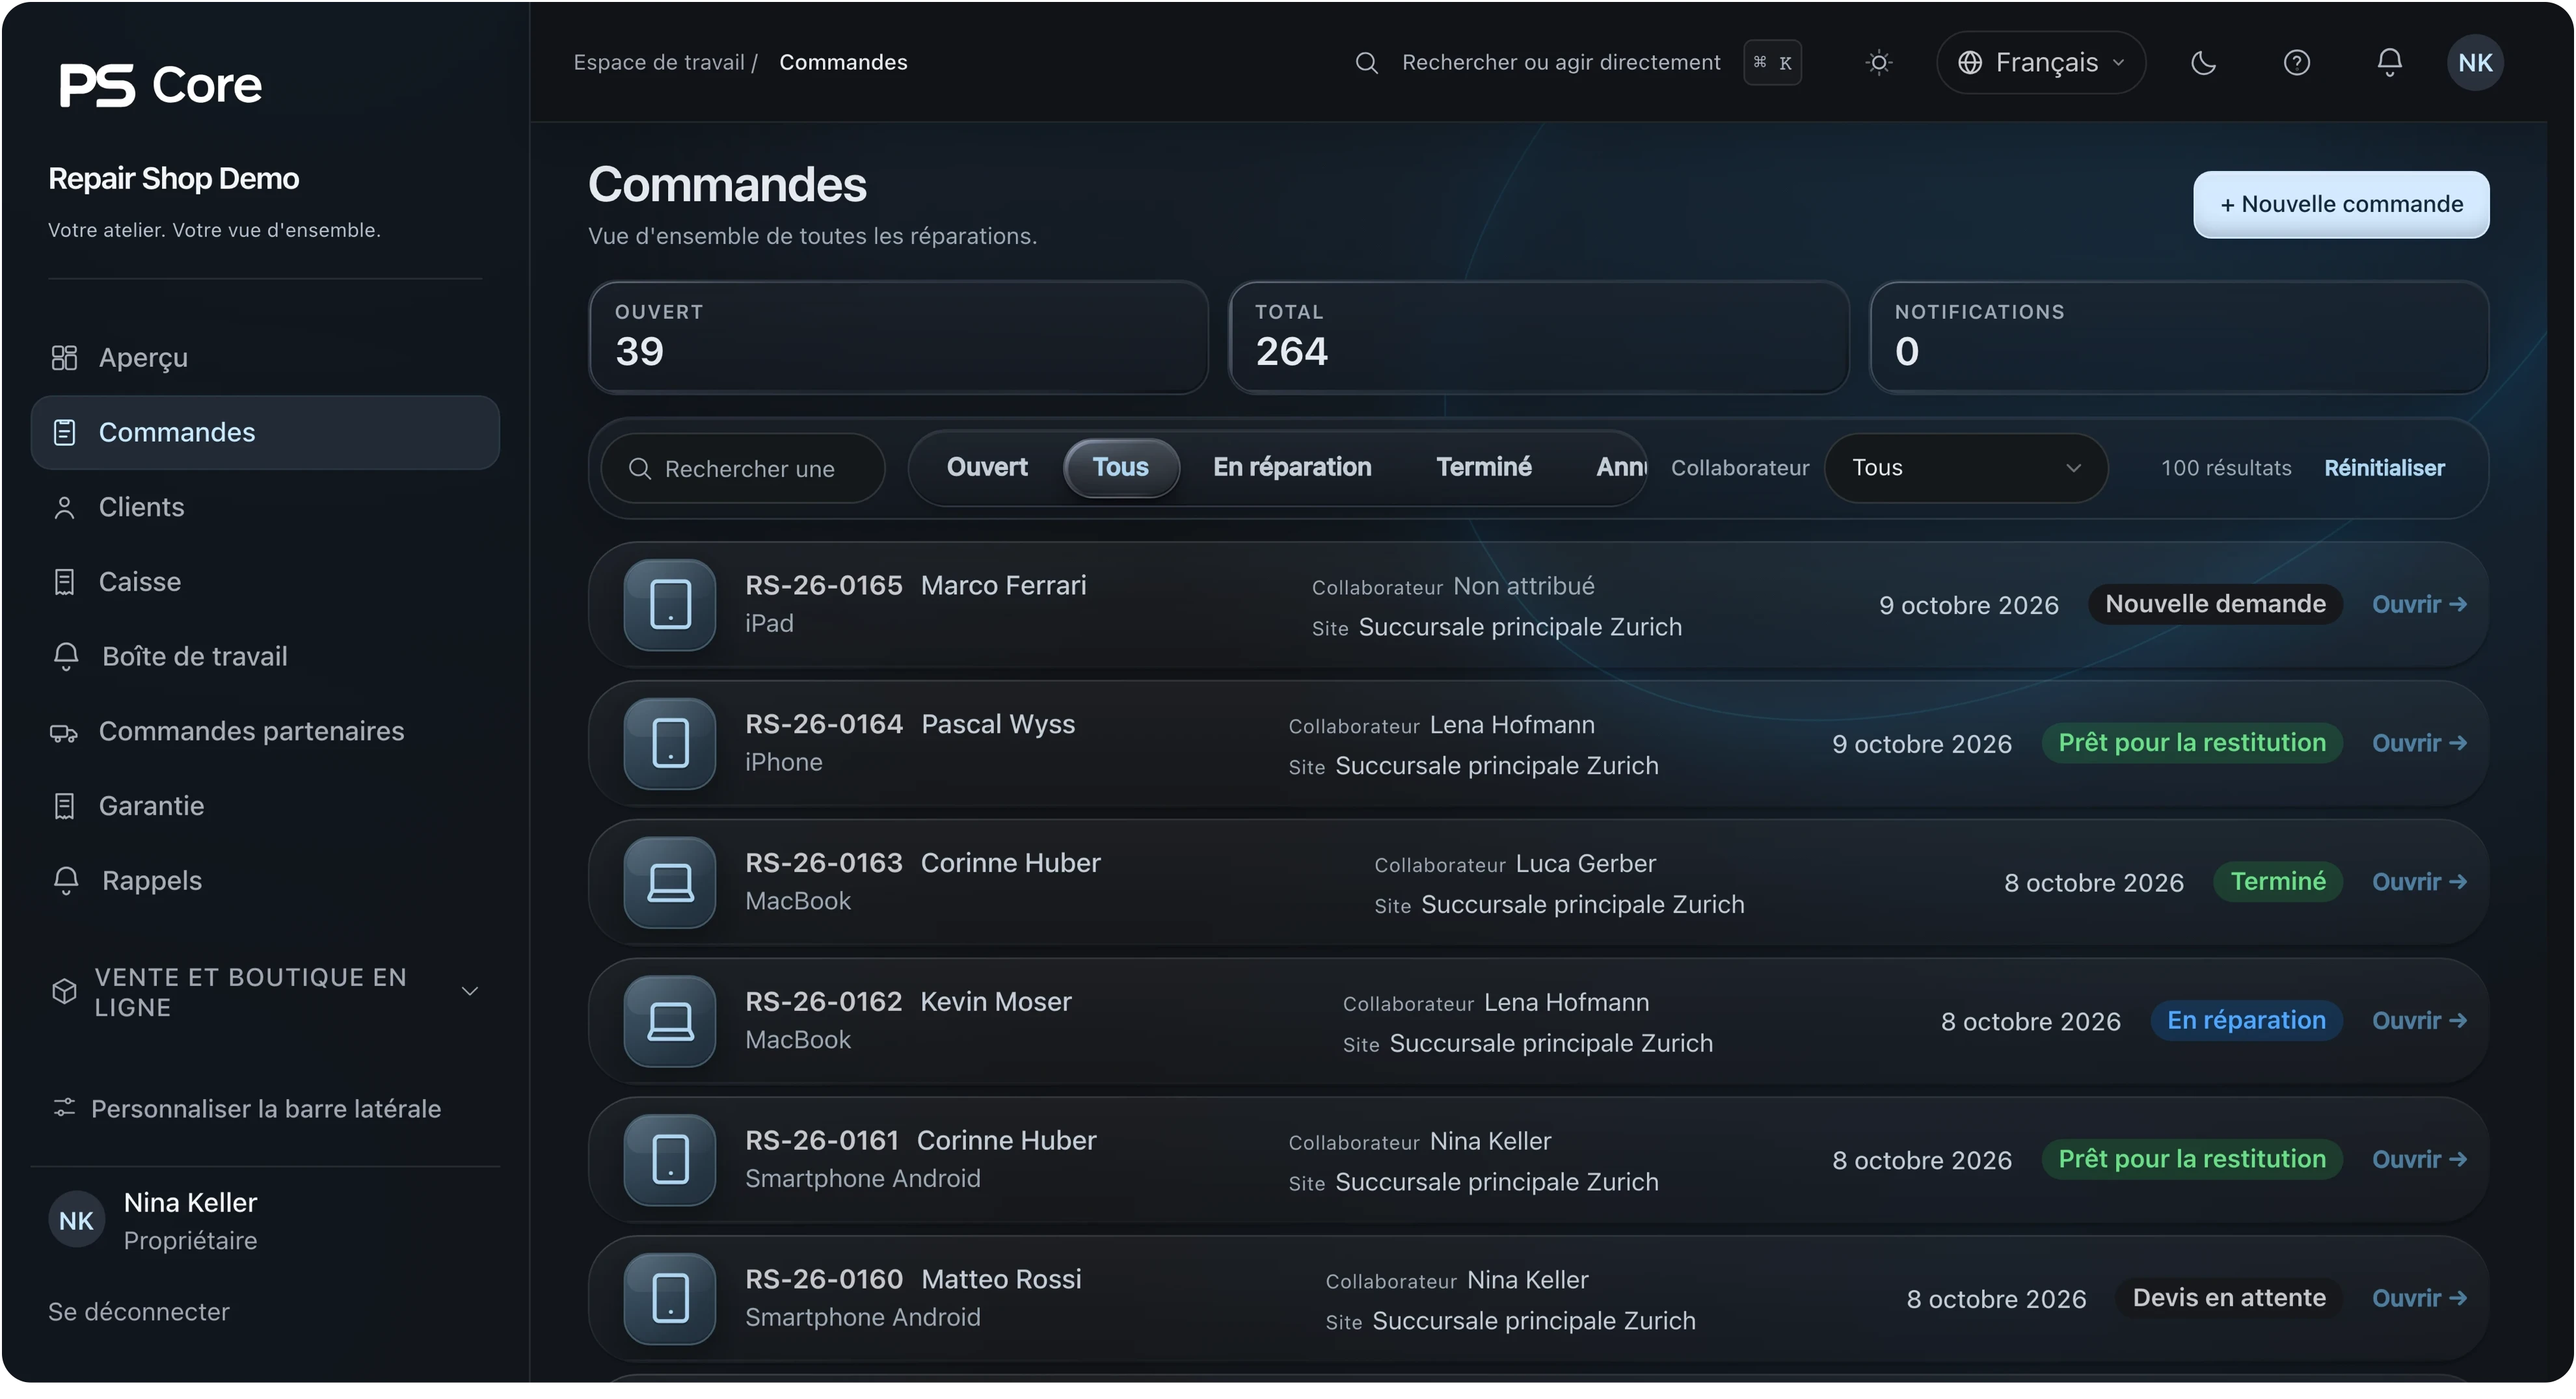
Task: Select the Tous filter tab
Action: [x=1120, y=468]
